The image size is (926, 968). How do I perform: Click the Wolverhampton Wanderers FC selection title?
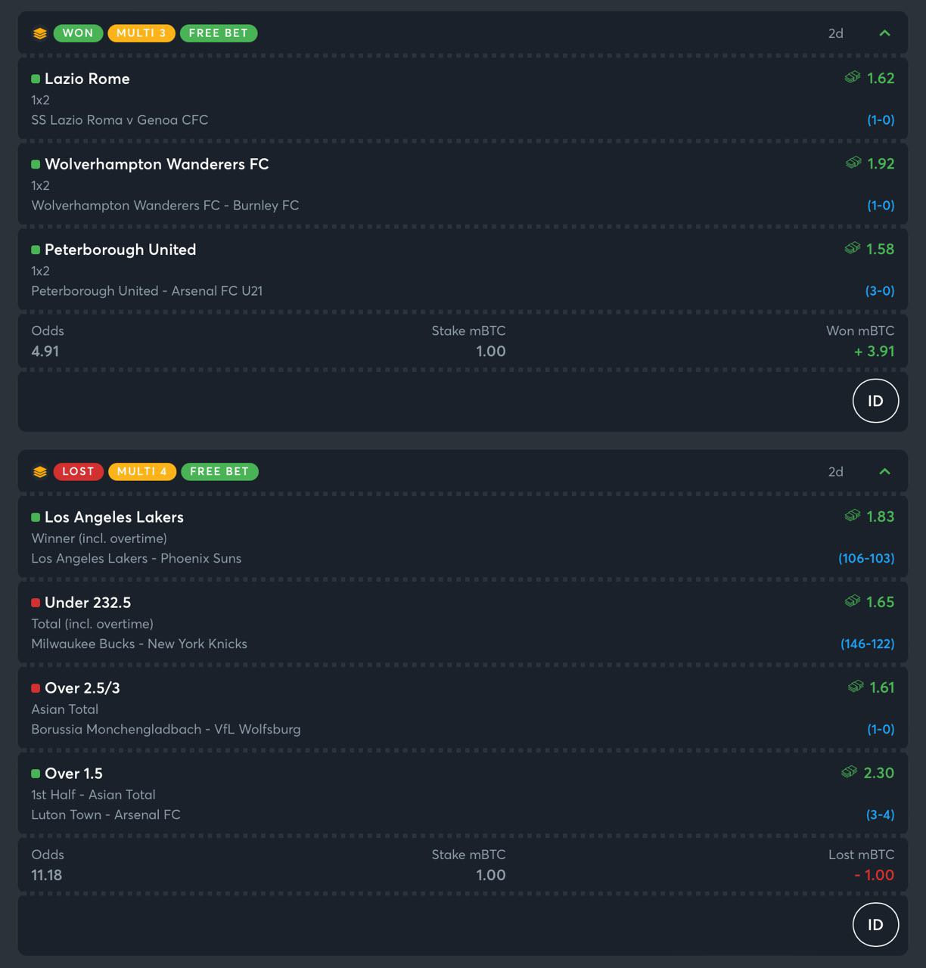pyautogui.click(x=157, y=164)
